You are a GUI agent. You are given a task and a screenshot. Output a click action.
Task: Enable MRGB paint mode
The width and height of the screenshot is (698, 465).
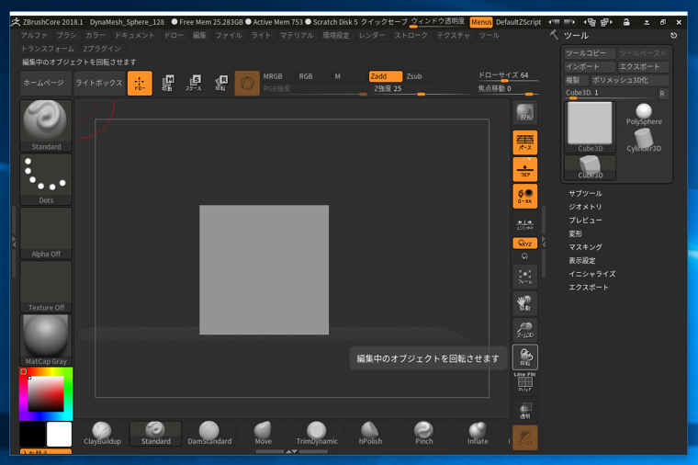(x=277, y=76)
